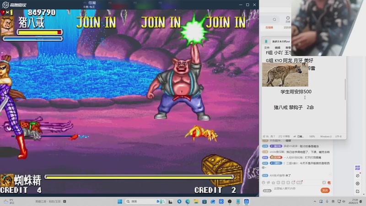
Task: Show hidden system tray icons
Action: 315,201
